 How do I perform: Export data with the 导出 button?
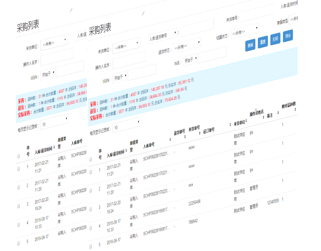click(287, 36)
